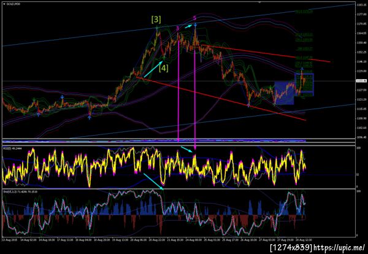The height and width of the screenshot is (254, 368).
Task: Select the magenta 5 wave label
Action: point(195,18)
